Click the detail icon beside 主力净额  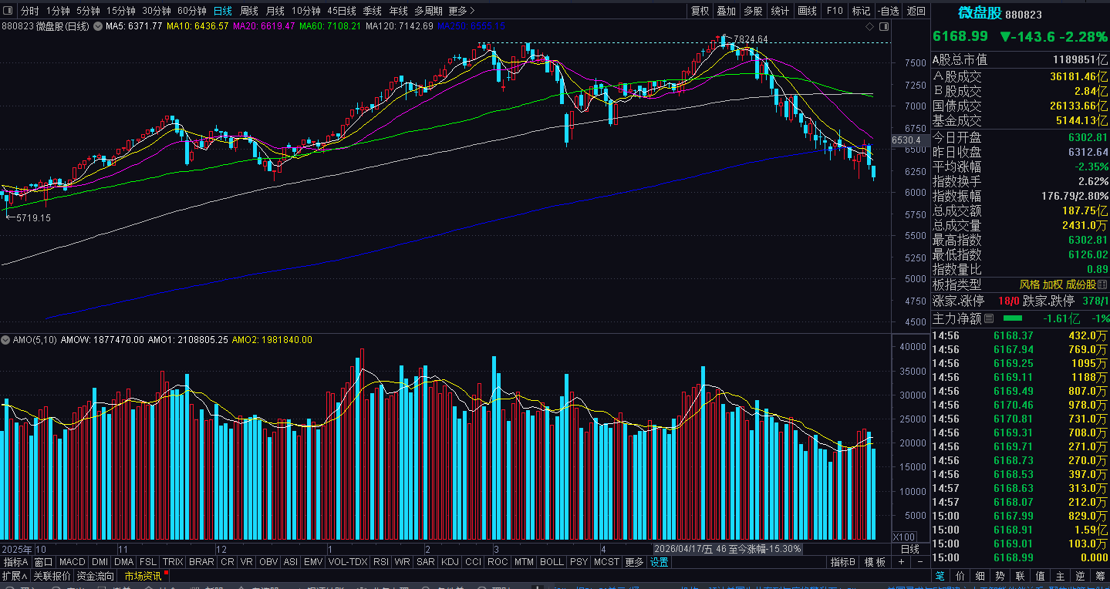pos(989,318)
